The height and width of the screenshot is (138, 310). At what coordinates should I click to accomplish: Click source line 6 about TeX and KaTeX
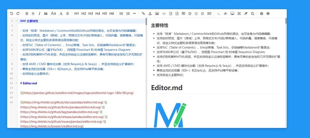76,50
